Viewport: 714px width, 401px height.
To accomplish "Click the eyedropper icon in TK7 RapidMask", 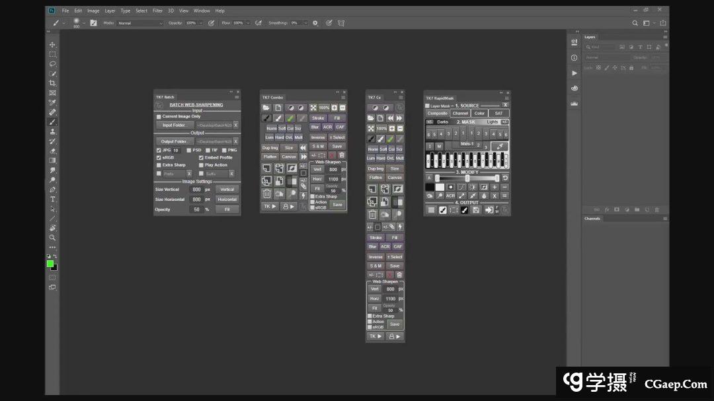I will pyautogui.click(x=500, y=146).
